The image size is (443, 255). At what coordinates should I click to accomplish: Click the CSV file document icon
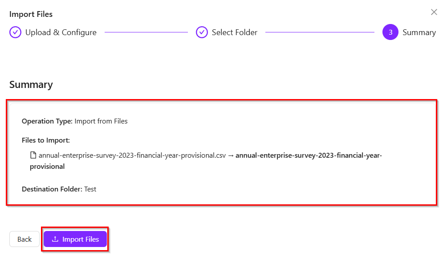(x=33, y=155)
